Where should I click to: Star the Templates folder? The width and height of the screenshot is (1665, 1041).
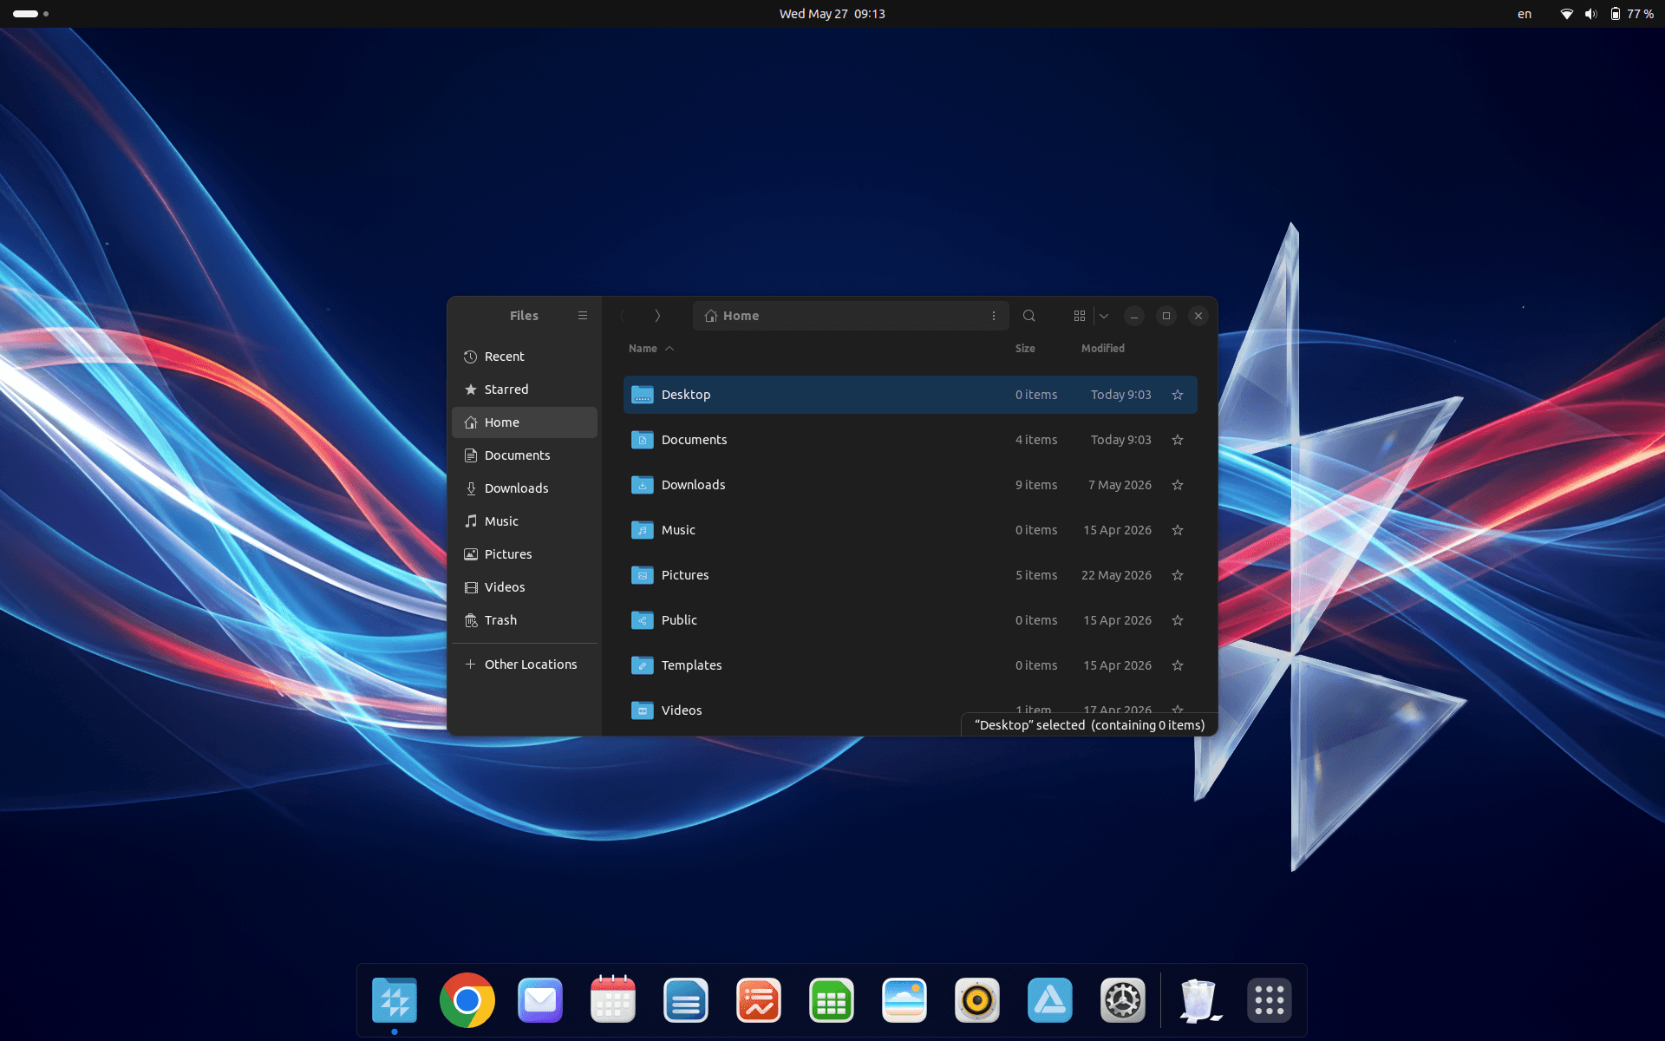point(1178,665)
